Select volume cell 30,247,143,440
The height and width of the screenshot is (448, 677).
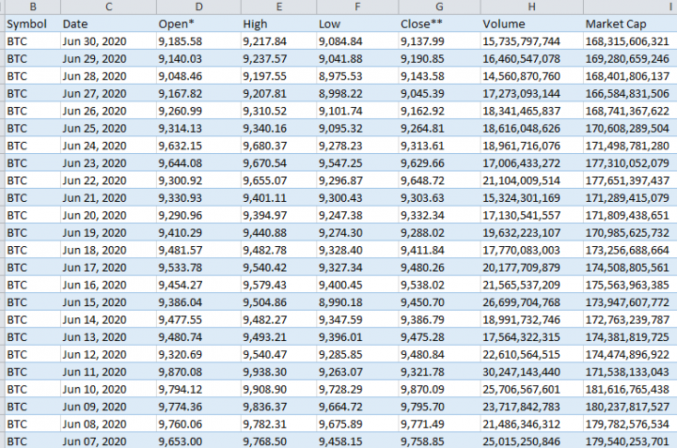[x=532, y=372]
